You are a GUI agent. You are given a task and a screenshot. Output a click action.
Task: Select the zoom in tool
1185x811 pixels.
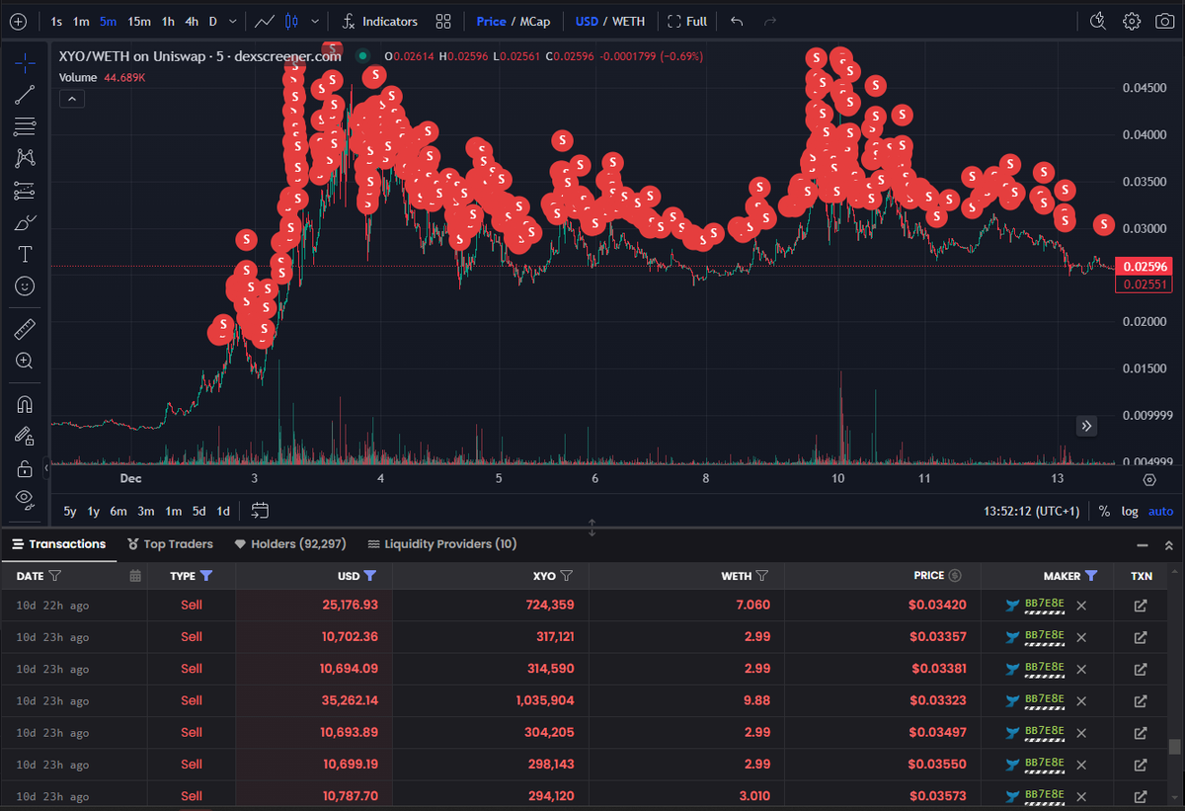click(x=26, y=361)
